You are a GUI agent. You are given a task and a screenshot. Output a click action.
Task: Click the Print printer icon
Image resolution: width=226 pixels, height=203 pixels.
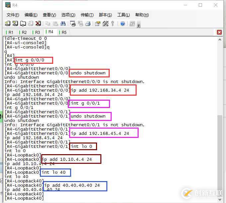click(88, 24)
